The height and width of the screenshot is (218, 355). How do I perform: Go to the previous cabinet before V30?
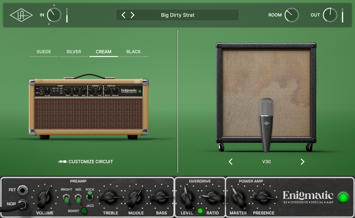click(x=230, y=162)
